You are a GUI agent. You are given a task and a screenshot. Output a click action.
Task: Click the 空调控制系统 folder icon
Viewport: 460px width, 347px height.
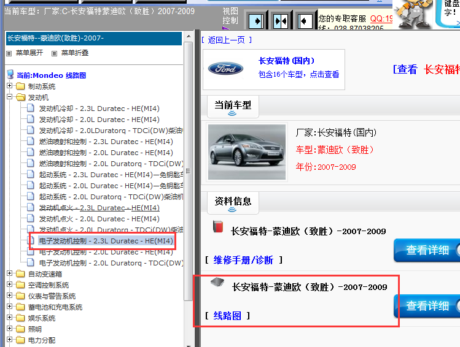20,285
